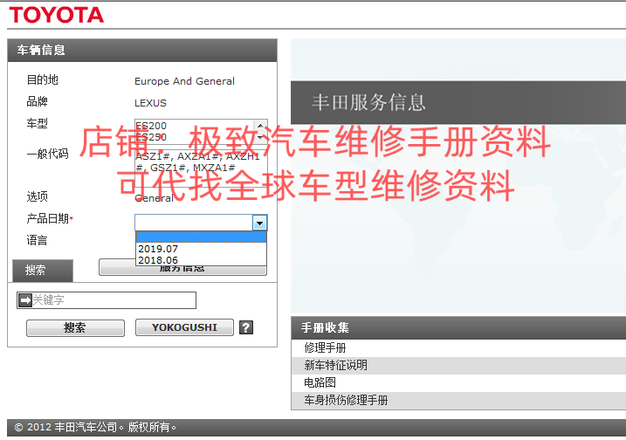Click the 产品日期 label
The height and width of the screenshot is (440, 626).
pos(50,218)
